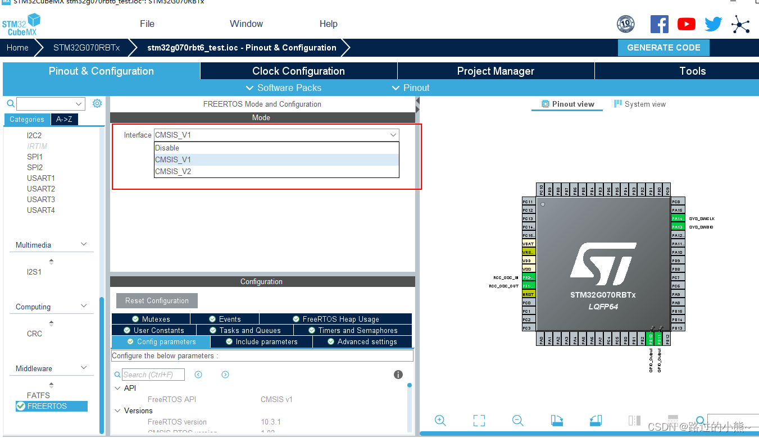Select USART1 in the peripheral list
This screenshot has width=759, height=438.
(40, 178)
